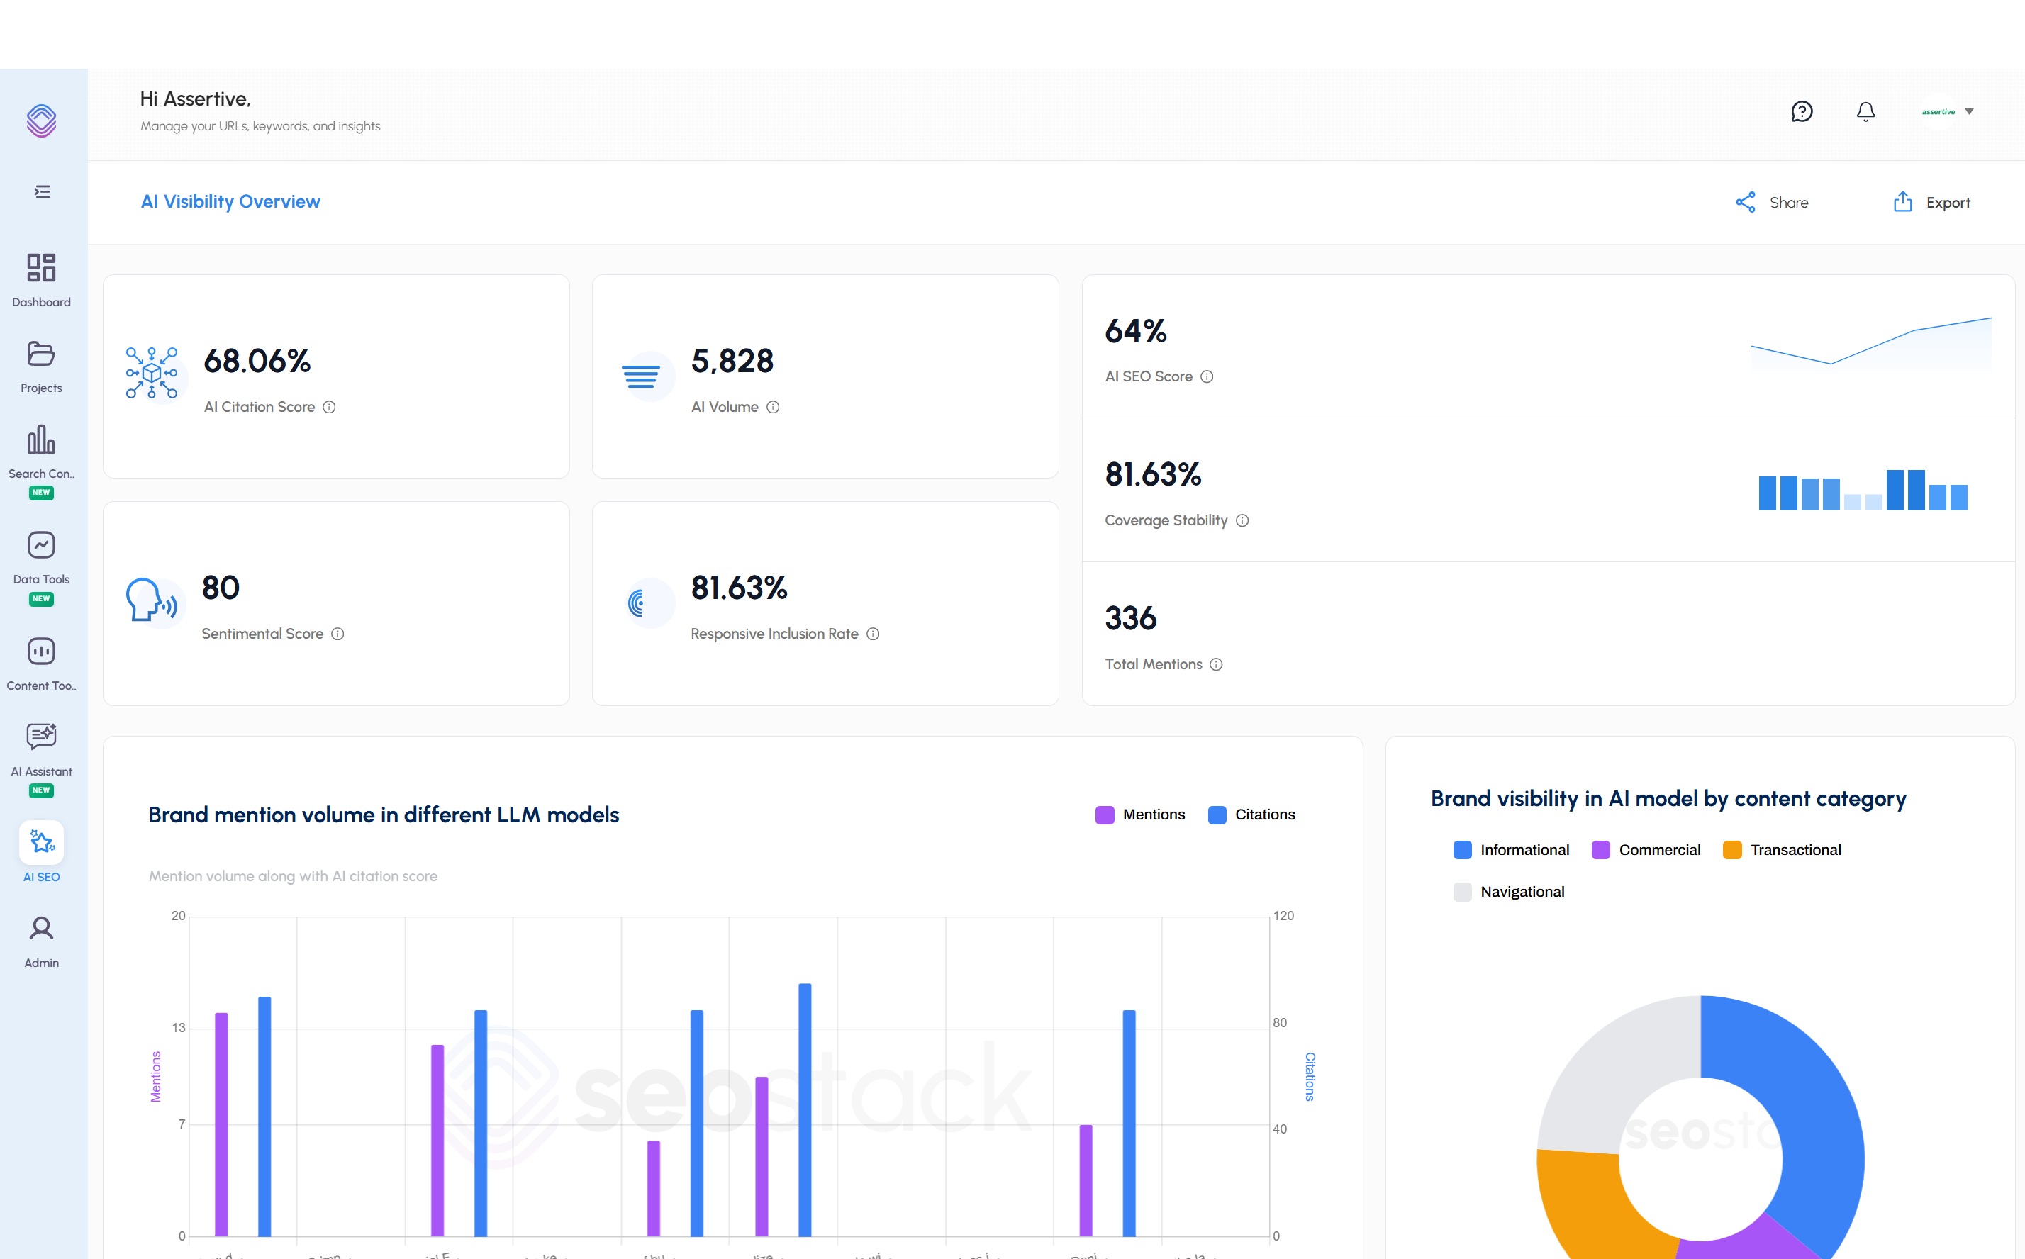Click the AI Volume lines icon
Viewport: 2025px width, 1259px height.
[641, 376]
